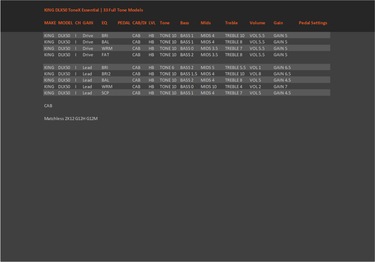Click the title KING DLX50 ToneX Essential
The width and height of the screenshot is (375, 262).
[x=71, y=10]
